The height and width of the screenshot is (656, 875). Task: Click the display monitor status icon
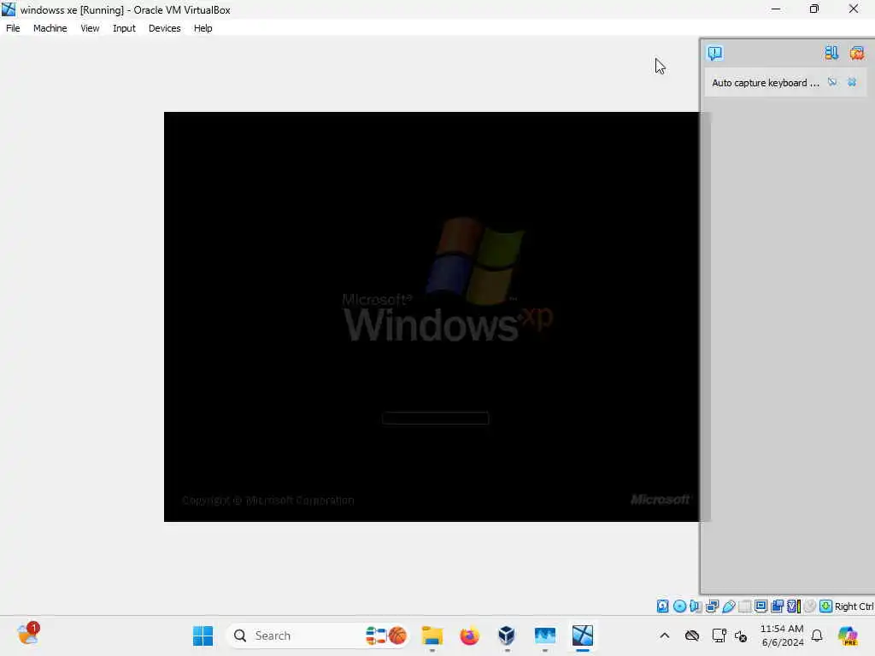(760, 606)
